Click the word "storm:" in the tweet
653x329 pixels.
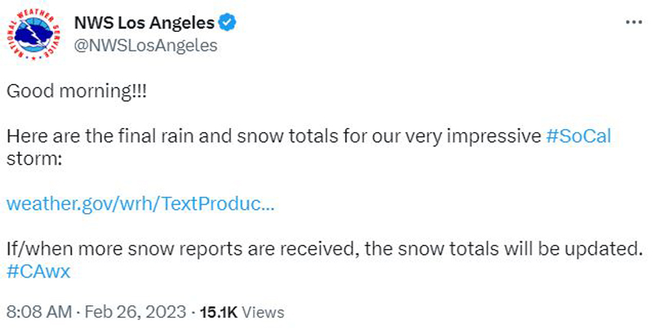[33, 158]
